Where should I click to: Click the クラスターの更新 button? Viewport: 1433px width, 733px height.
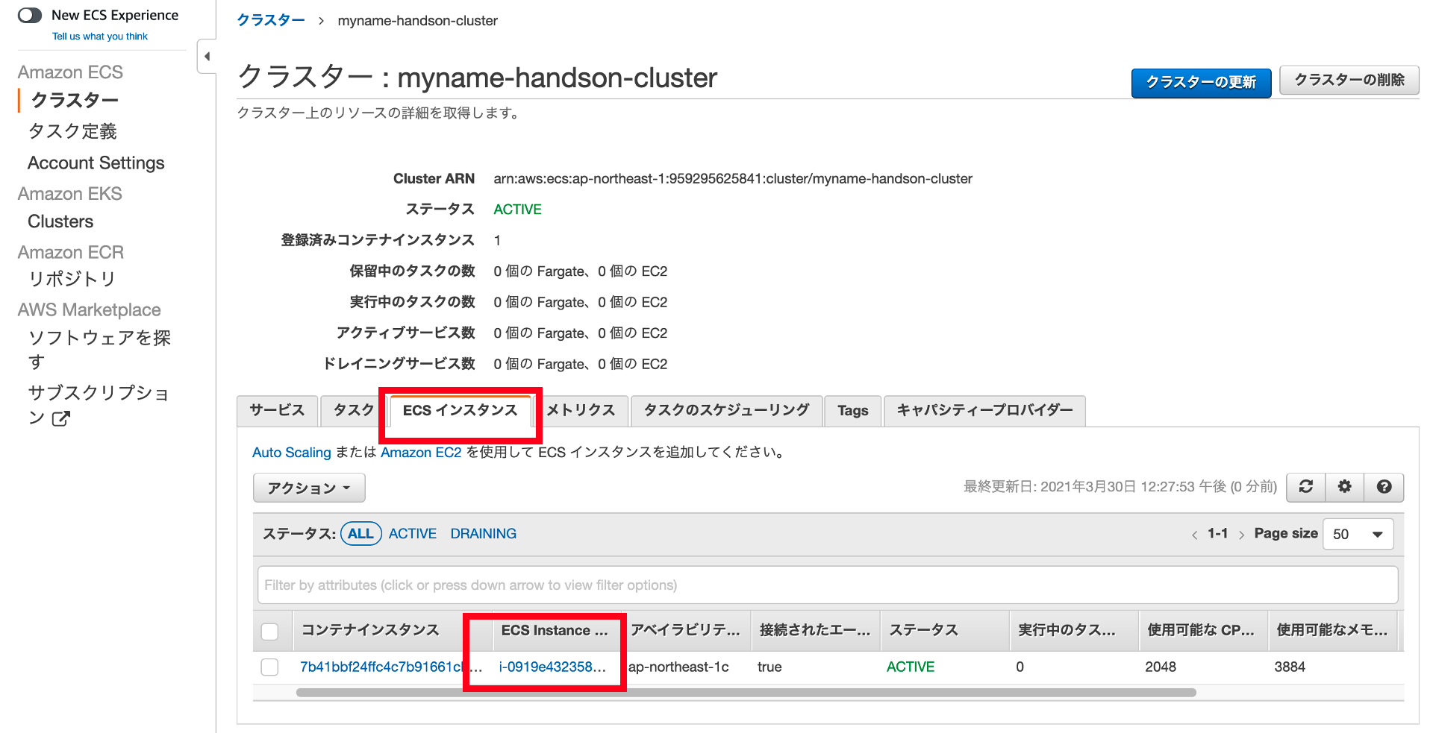(x=1201, y=82)
